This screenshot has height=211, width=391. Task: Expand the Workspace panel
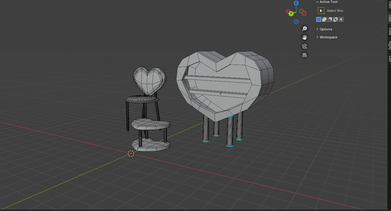click(x=328, y=37)
